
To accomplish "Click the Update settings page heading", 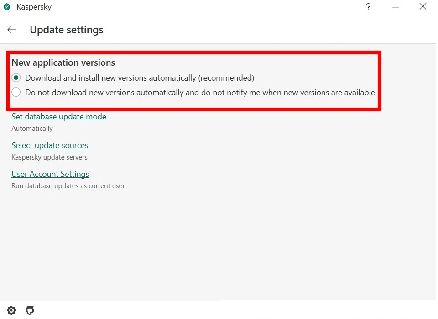I will (x=67, y=30).
